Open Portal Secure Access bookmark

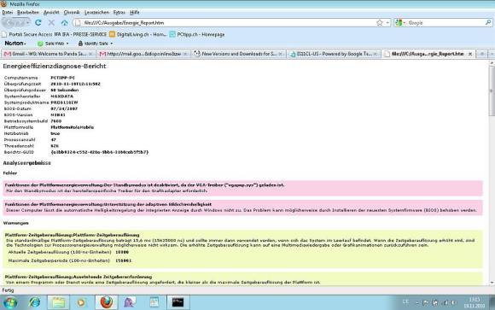[27, 34]
